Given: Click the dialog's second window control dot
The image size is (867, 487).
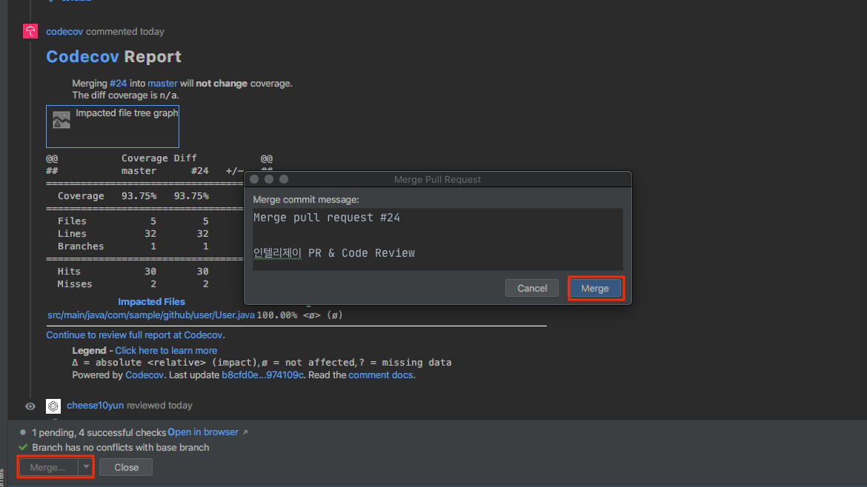Looking at the screenshot, I should coord(269,179).
